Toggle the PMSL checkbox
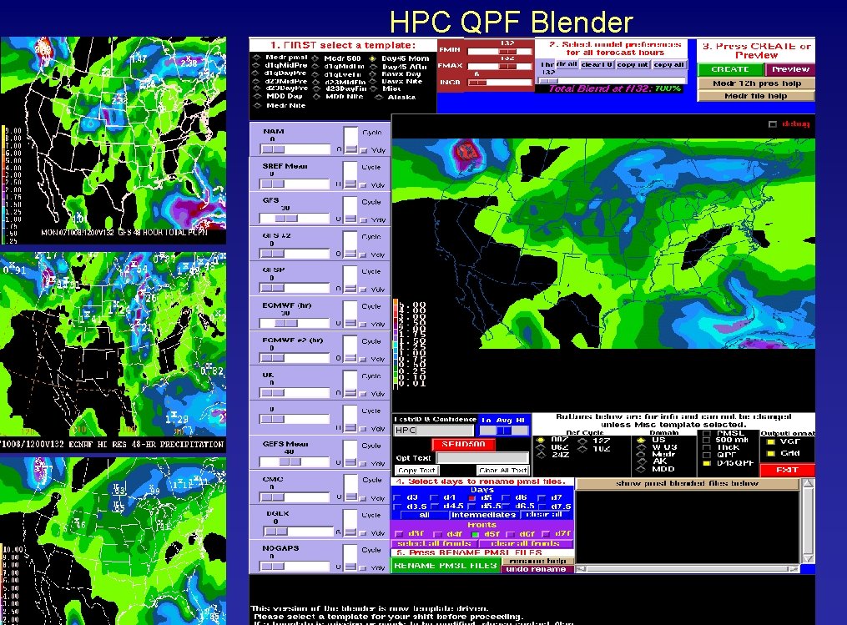The height and width of the screenshot is (625, 847). pyautogui.click(x=706, y=434)
